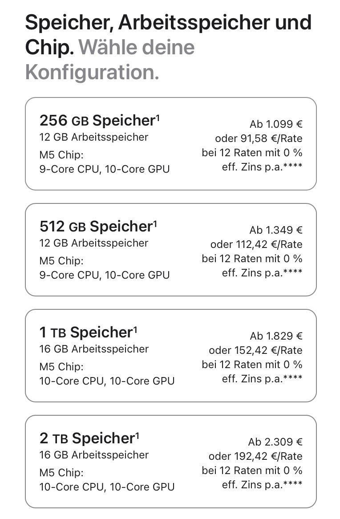Choose the 1 TB Speicher option
Viewport: 340px width, 519px height.
pos(170,356)
